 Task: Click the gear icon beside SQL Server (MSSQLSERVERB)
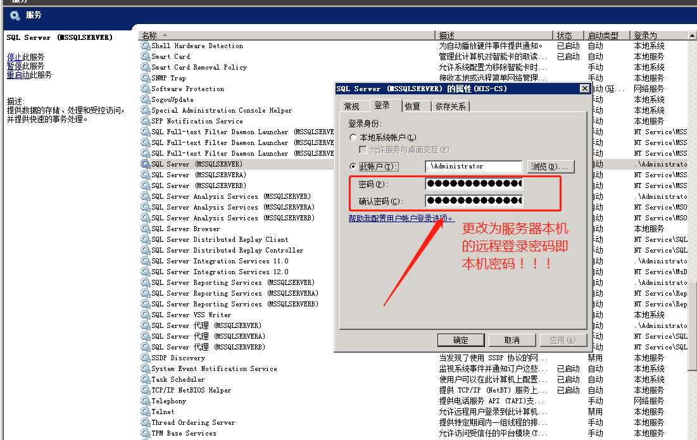pyautogui.click(x=146, y=185)
